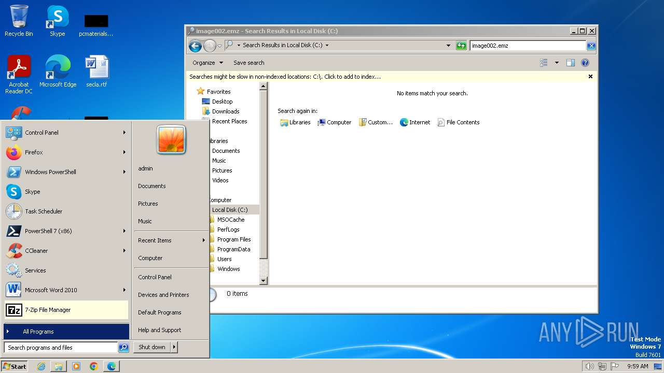Open Control Panel in Start menu's left pinned list

click(66, 133)
